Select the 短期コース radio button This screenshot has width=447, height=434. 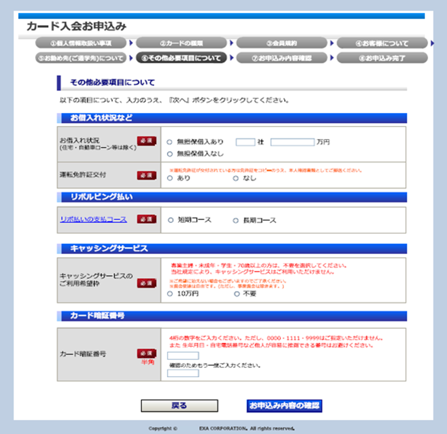(170, 220)
